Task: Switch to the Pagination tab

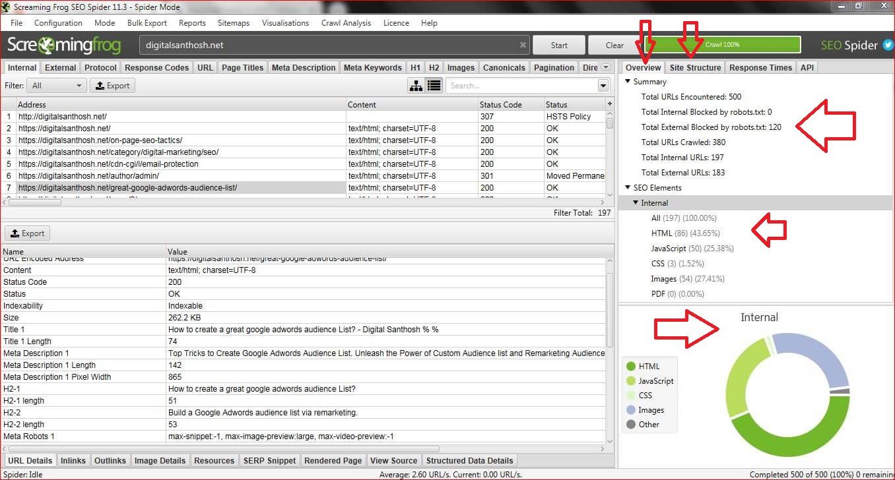Action: (554, 67)
